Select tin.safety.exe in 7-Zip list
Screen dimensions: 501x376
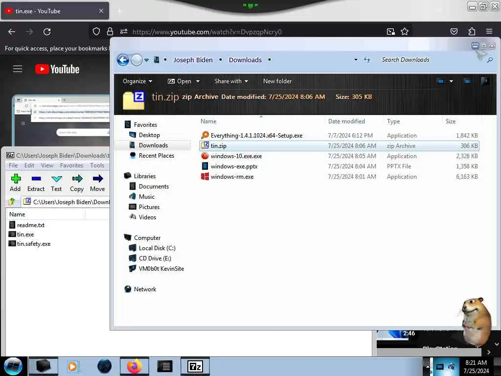29,244
